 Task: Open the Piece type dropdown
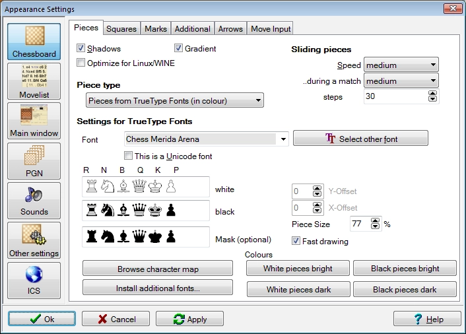175,100
